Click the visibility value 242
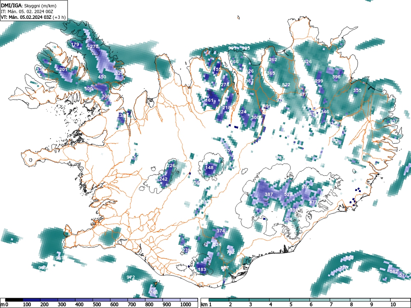411x308 pixels. click(x=163, y=179)
